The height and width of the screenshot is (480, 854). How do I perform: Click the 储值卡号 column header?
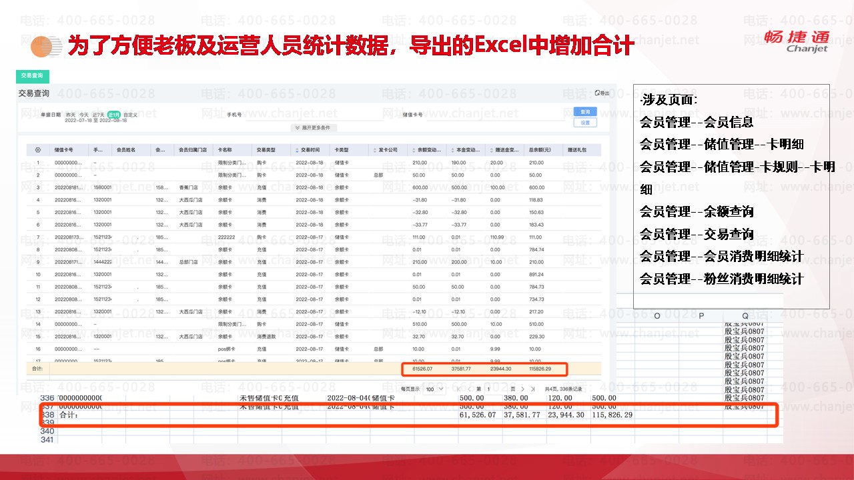[69, 150]
